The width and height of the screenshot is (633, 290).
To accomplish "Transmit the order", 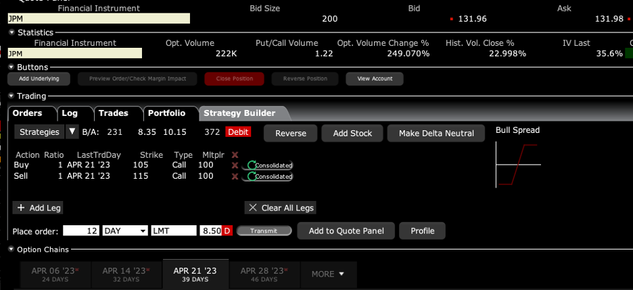I will [264, 231].
